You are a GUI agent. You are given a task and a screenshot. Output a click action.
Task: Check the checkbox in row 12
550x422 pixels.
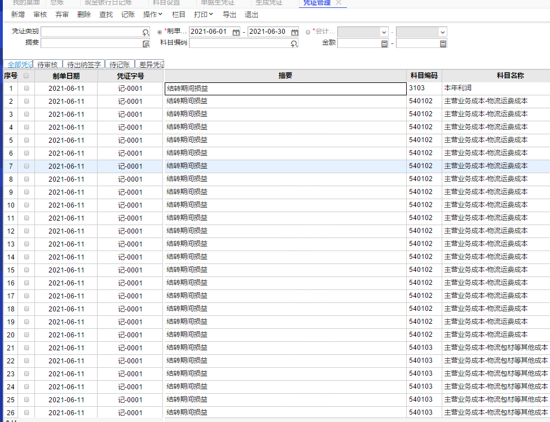(27, 231)
